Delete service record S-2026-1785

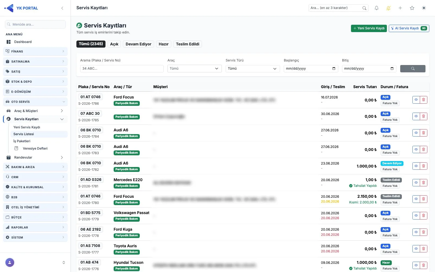tap(424, 116)
